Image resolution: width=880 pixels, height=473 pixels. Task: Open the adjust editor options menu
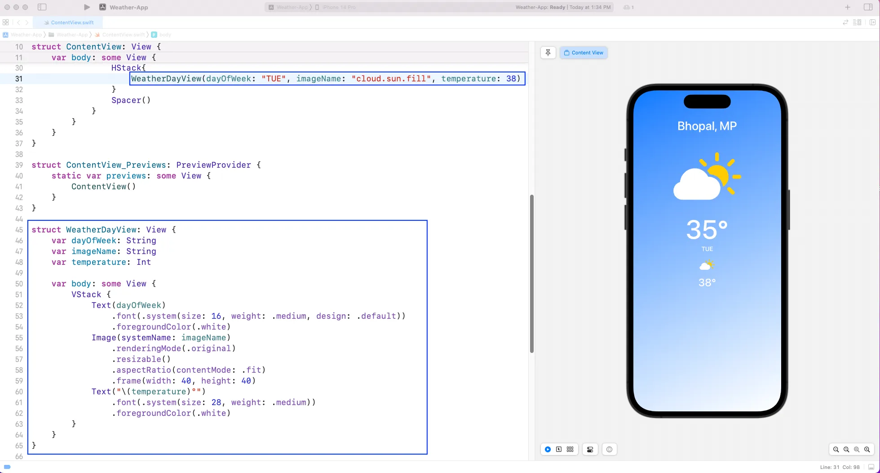[857, 22]
